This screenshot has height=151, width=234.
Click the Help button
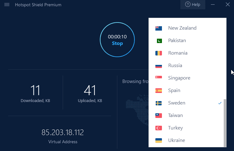[x=193, y=5]
